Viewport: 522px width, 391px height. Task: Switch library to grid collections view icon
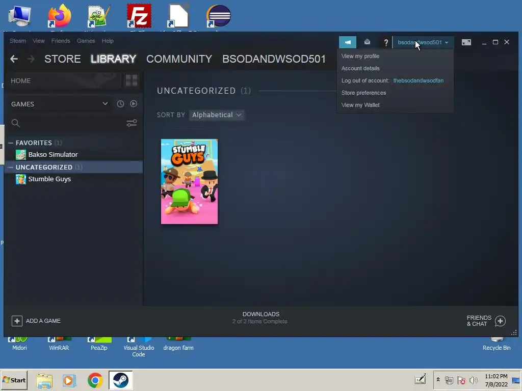[132, 80]
